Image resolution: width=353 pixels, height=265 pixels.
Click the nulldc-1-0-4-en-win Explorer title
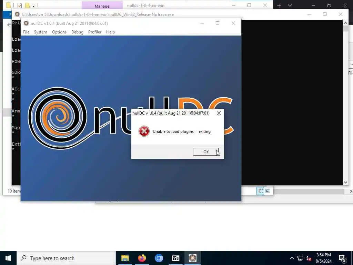point(146,6)
